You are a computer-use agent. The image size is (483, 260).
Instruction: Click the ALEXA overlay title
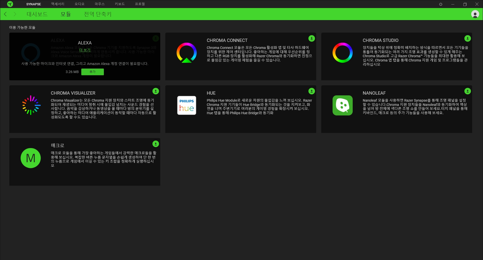coord(85,43)
